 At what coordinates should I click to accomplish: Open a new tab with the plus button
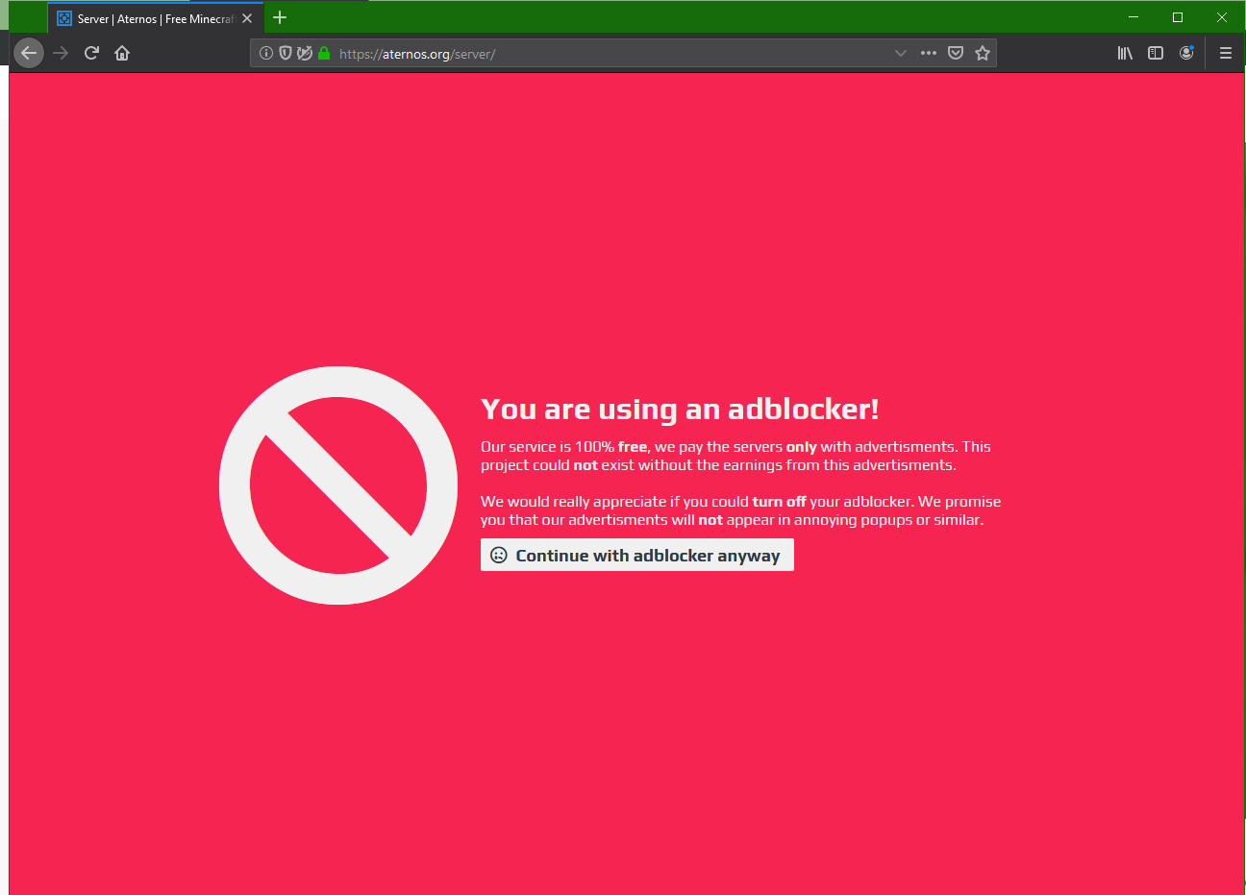280,17
